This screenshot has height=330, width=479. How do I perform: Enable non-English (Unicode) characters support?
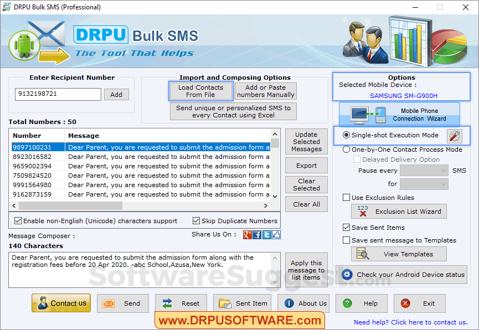click(18, 220)
